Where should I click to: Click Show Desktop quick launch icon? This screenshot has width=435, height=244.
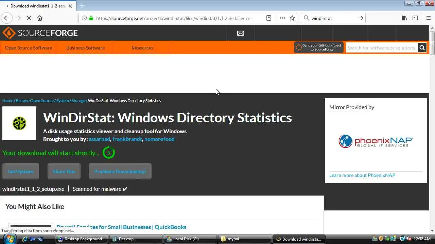click(33, 239)
